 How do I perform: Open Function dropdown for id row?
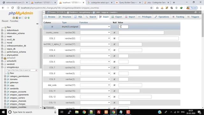(x=95, y=27)
